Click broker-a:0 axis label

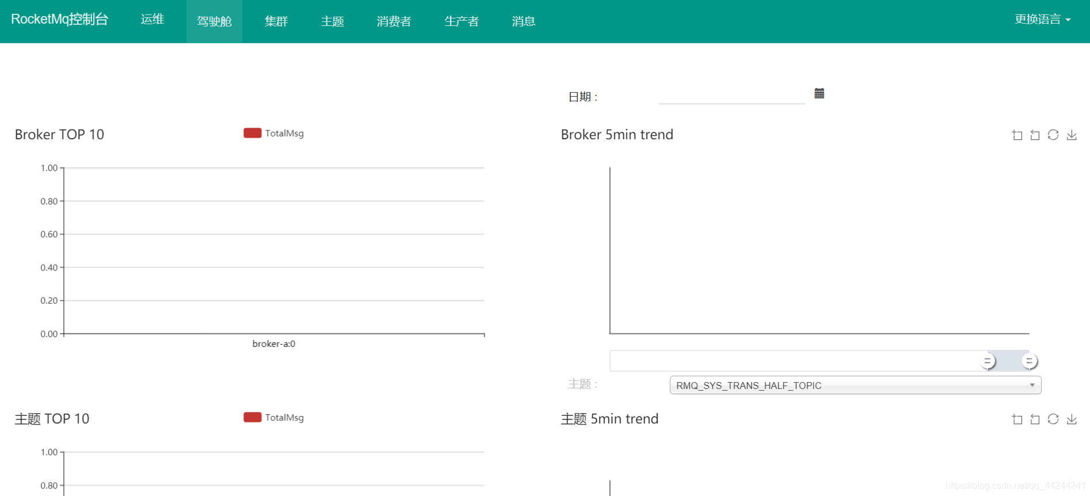pyautogui.click(x=274, y=344)
